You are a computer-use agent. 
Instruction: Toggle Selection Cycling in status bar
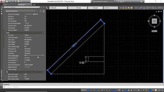click(122, 90)
